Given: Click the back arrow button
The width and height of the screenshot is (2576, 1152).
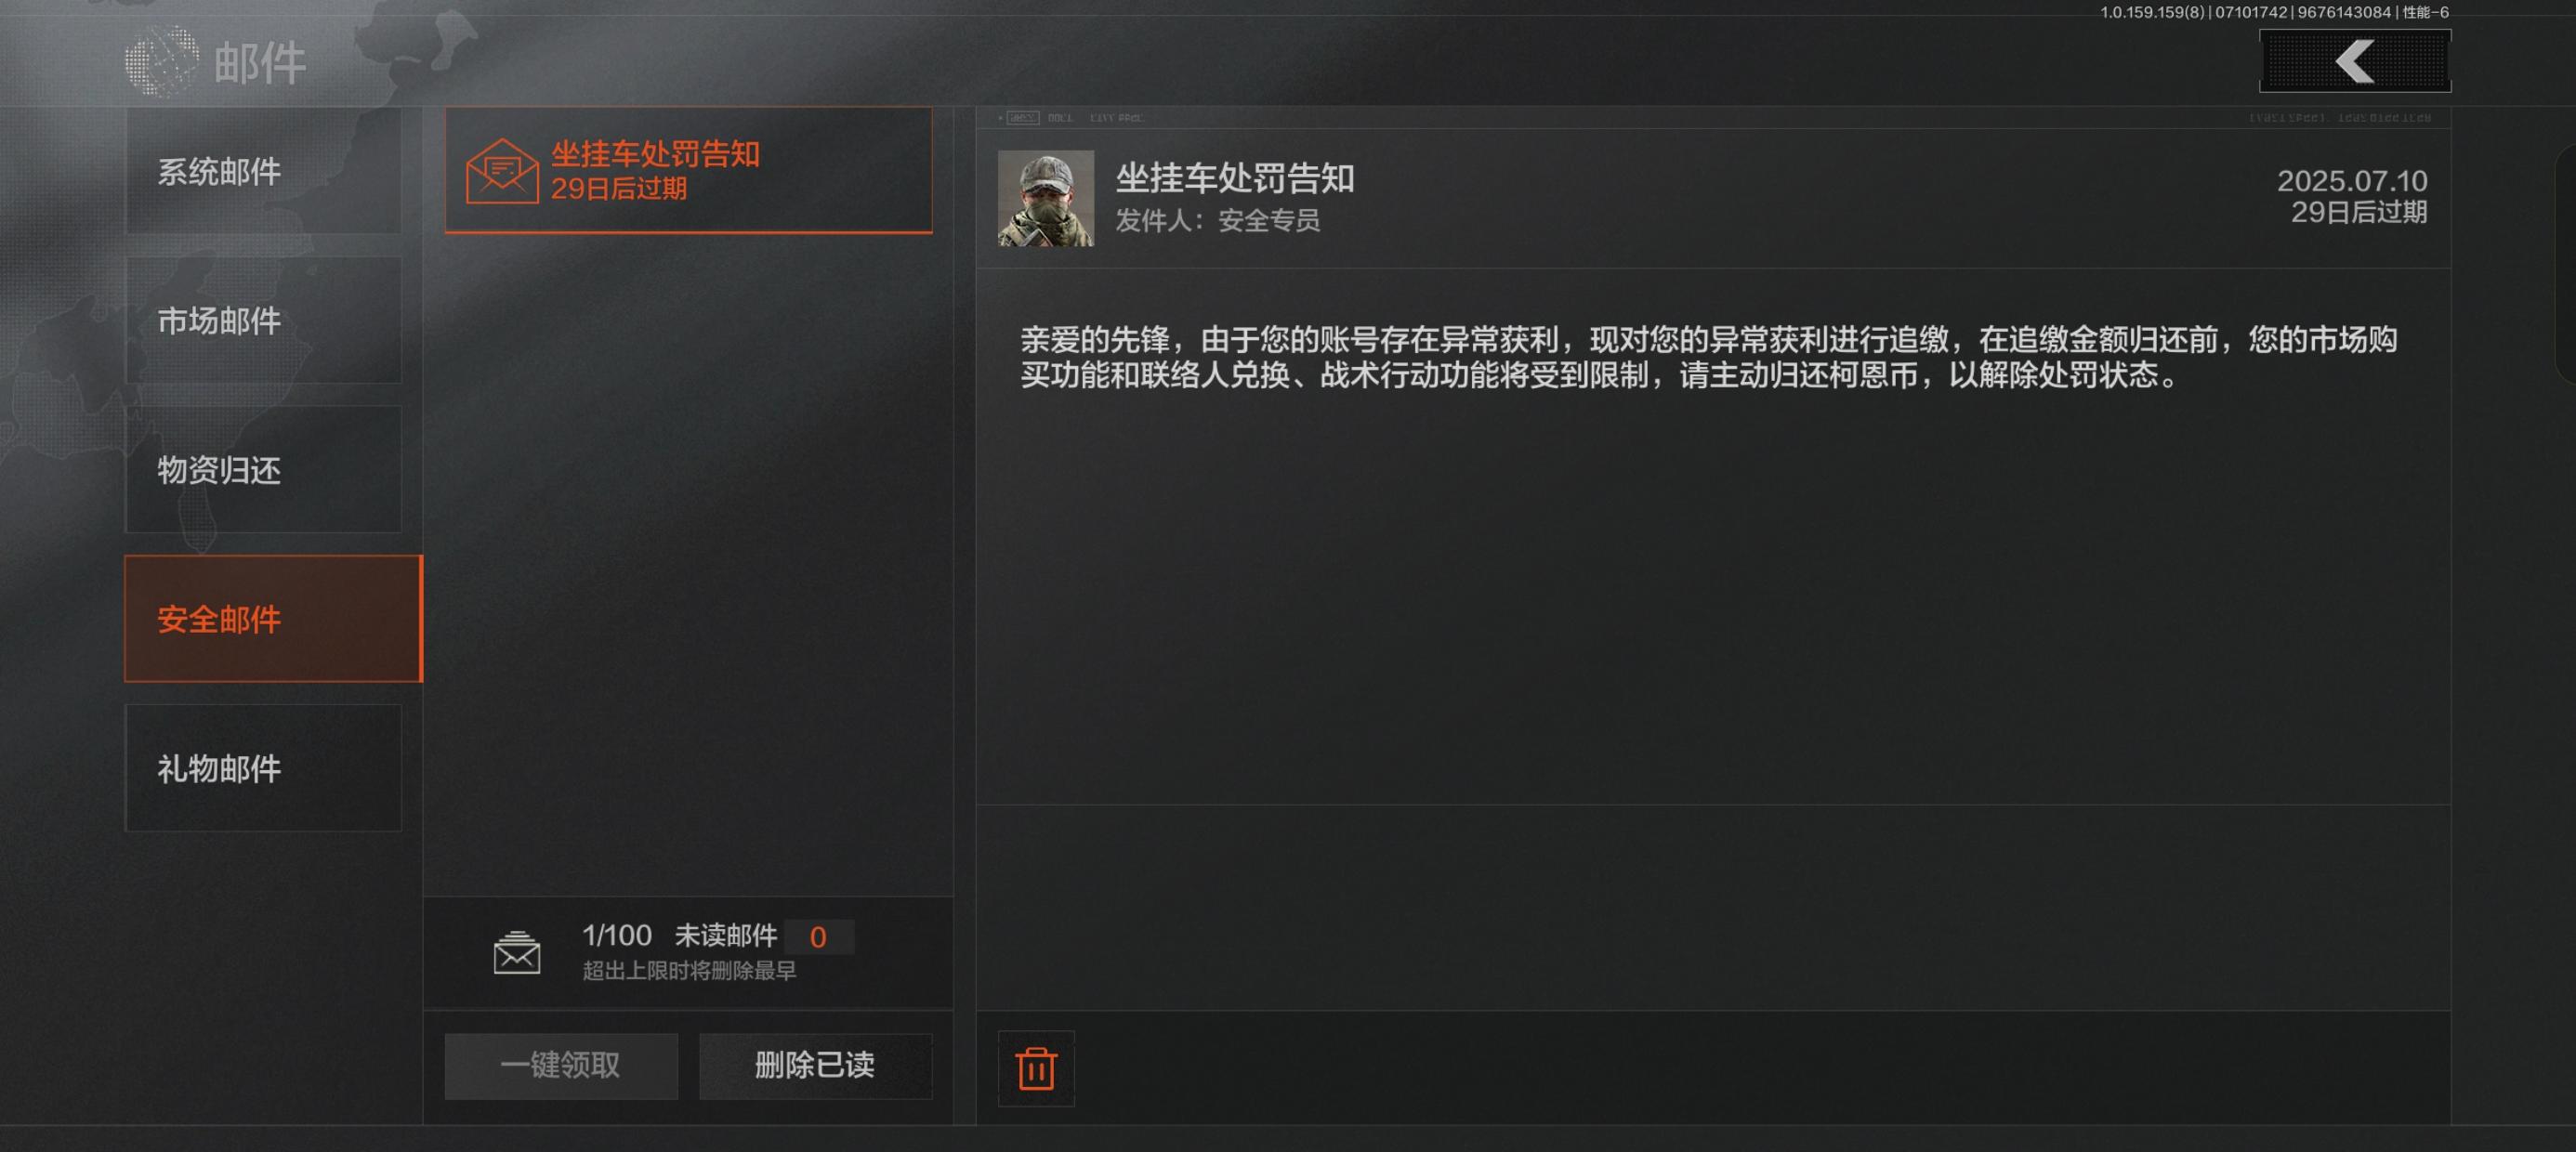Looking at the screenshot, I should [2355, 61].
